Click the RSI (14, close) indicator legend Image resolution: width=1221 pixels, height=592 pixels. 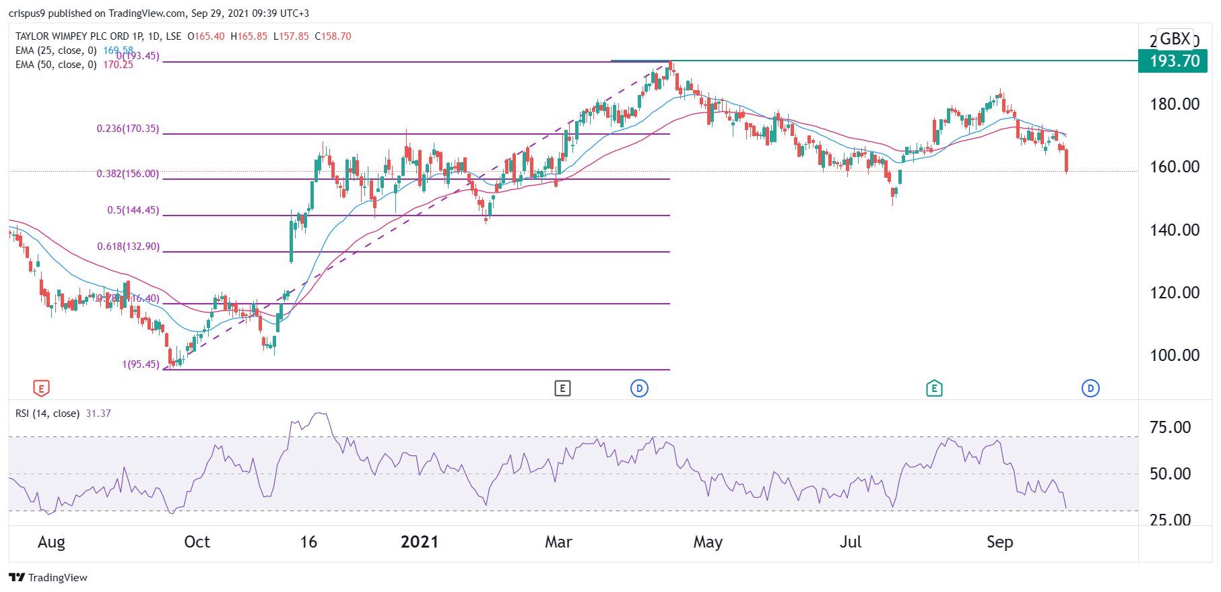47,414
